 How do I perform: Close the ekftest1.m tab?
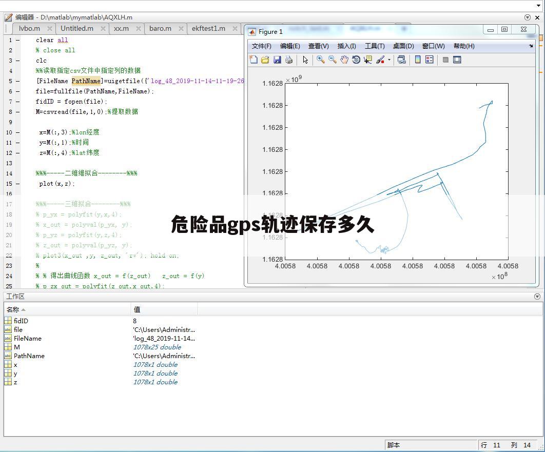[235, 29]
